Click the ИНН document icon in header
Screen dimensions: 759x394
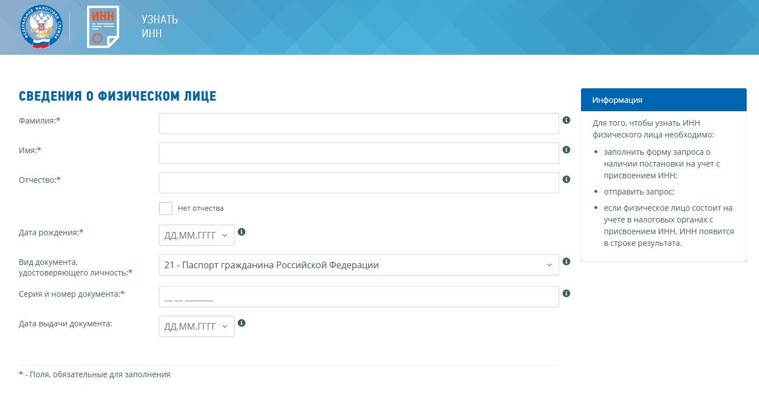click(103, 27)
